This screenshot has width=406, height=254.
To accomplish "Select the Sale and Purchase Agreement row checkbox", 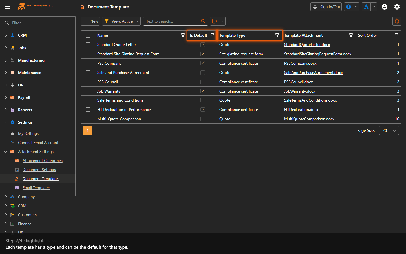I will tap(88, 73).
